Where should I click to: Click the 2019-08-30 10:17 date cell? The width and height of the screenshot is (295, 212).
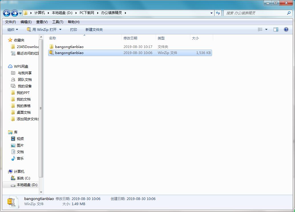(138, 47)
